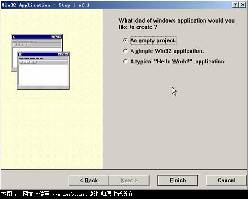Click the question mark help button
The width and height of the screenshot is (248, 199).
click(x=235, y=5)
